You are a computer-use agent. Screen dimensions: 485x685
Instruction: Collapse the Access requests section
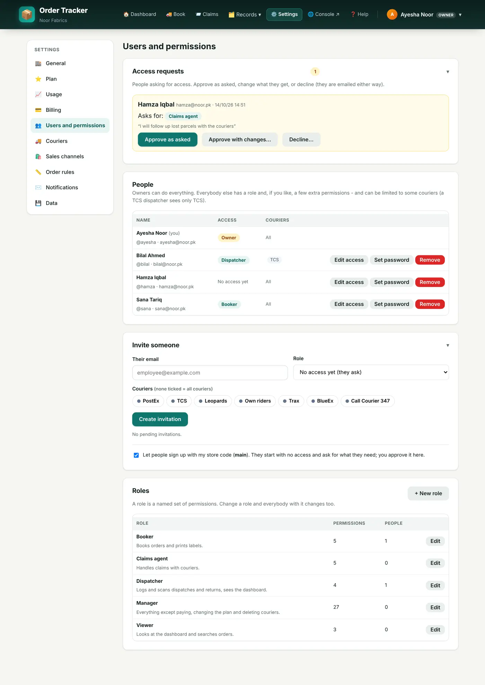[448, 72]
